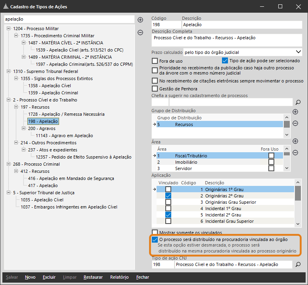308x285 pixels.
Task: Remove the selected Grupo de Distribuição entry
Action: coord(295,123)
